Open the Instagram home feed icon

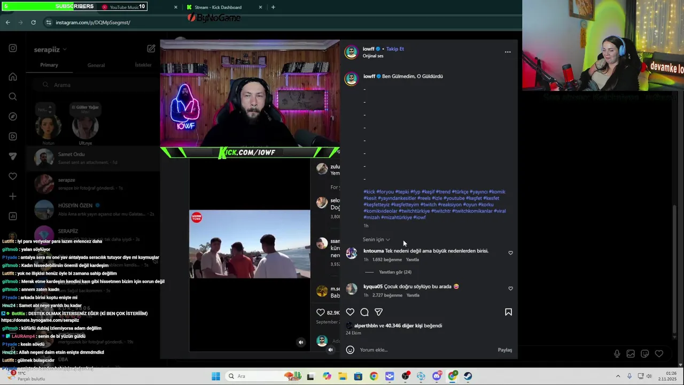click(x=13, y=76)
